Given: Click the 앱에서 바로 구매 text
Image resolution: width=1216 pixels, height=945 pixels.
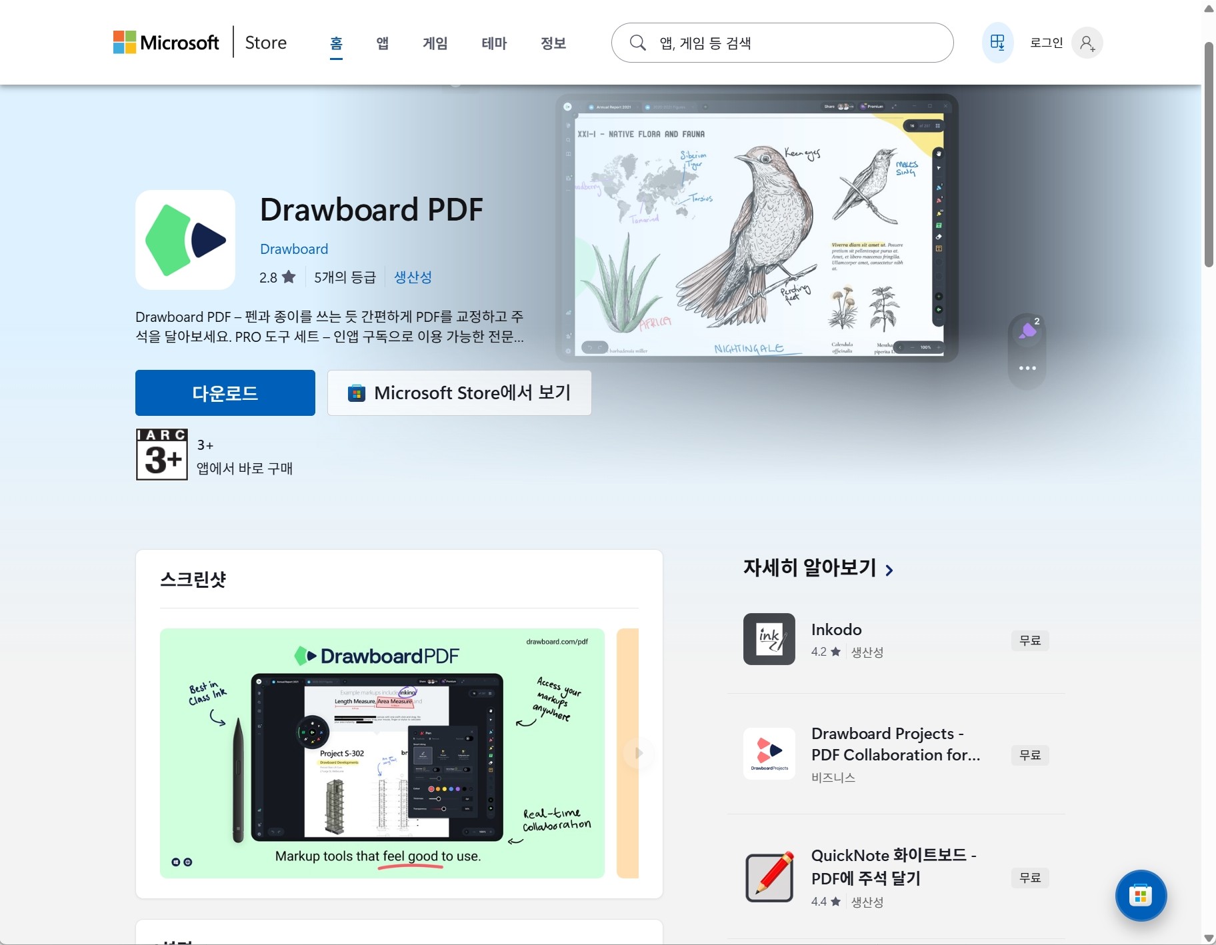Looking at the screenshot, I should coord(245,469).
